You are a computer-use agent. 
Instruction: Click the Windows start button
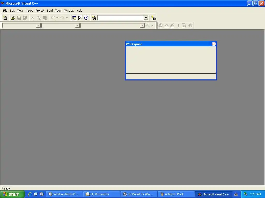[12, 194]
